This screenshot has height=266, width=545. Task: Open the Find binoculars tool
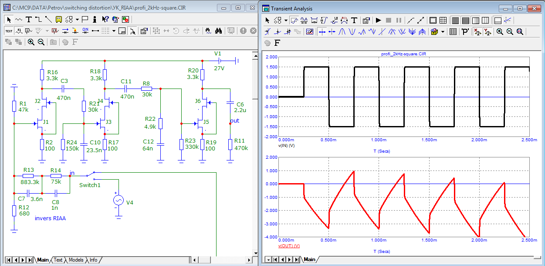[x=219, y=31]
